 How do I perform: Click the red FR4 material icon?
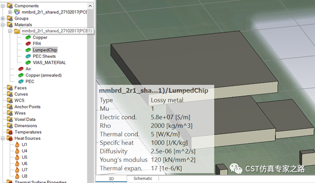point(28,44)
